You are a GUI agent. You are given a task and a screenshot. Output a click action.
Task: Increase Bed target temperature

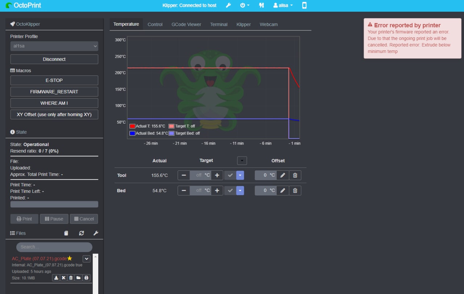coord(217,191)
